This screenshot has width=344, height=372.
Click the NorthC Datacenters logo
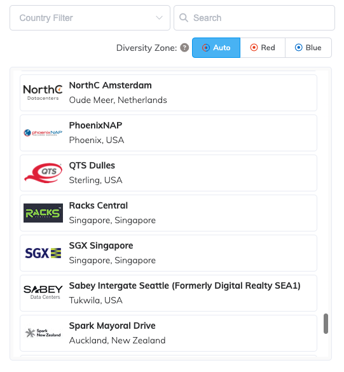[x=43, y=93]
